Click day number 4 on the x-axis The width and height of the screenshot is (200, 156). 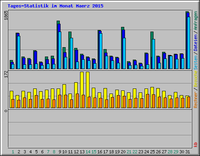pyautogui.click(x=30, y=152)
